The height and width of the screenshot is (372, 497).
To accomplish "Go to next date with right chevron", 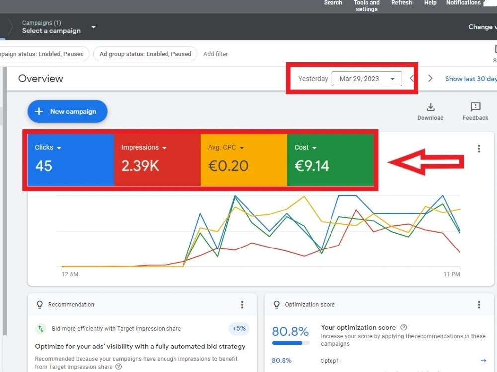I will 430,78.
